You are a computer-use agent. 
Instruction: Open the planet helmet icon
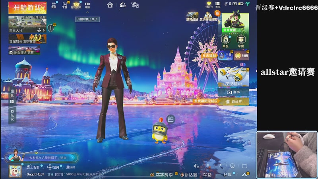(135, 5)
